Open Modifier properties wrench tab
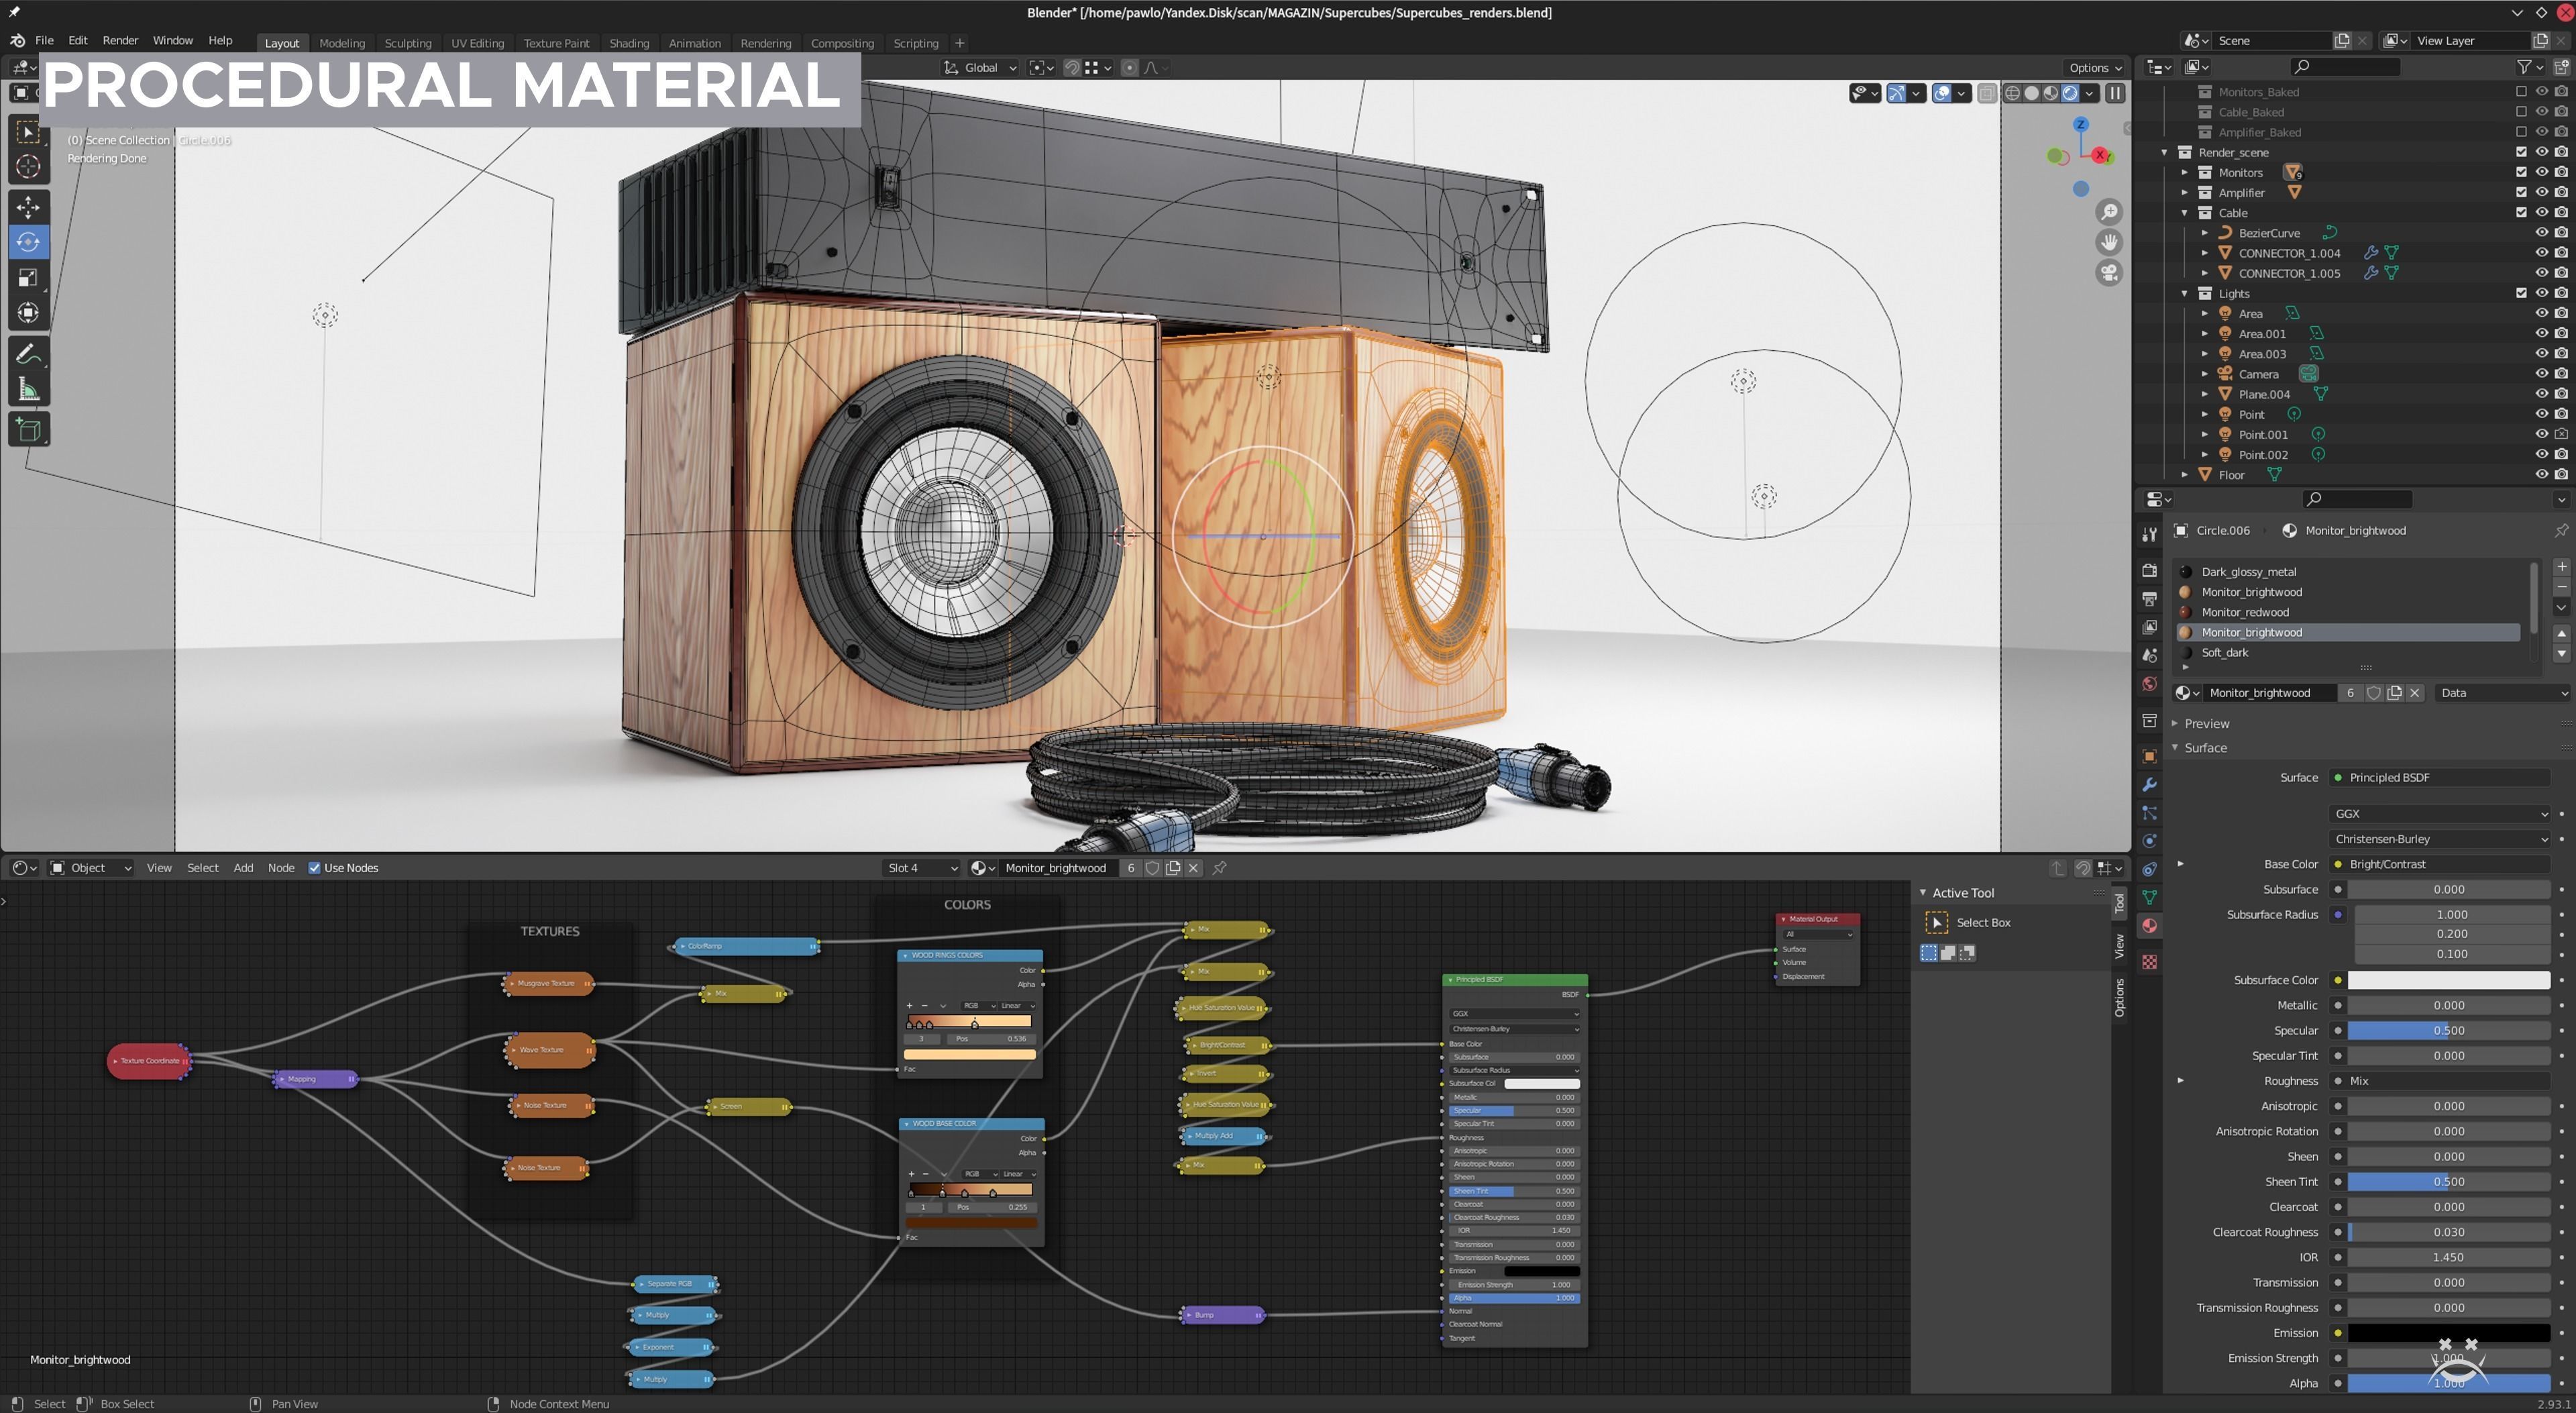 click(x=2149, y=785)
